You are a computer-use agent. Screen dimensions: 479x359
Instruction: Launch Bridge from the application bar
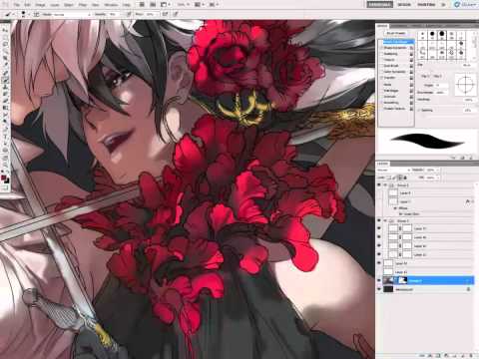click(142, 5)
